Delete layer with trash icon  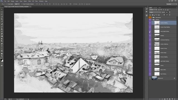(x=175, y=99)
